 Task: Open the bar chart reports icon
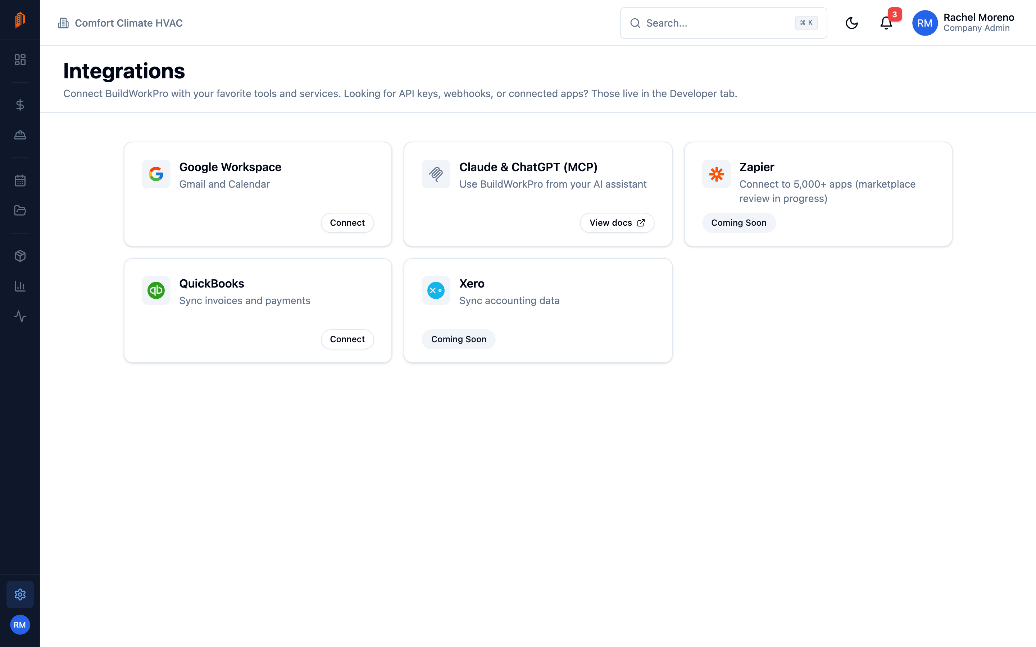(x=20, y=286)
